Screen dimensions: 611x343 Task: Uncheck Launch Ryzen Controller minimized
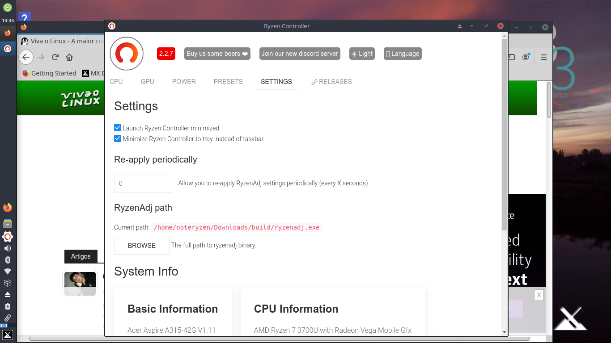point(118,128)
